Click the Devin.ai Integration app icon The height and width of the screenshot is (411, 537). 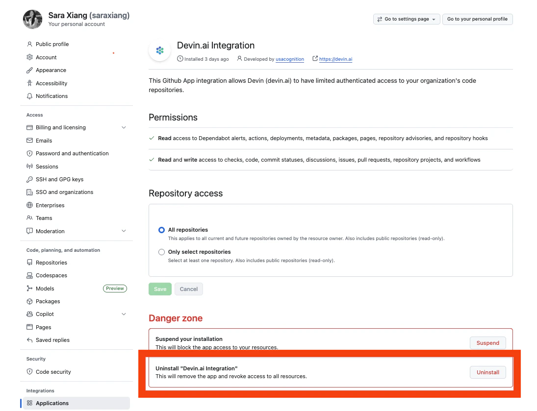tap(159, 50)
